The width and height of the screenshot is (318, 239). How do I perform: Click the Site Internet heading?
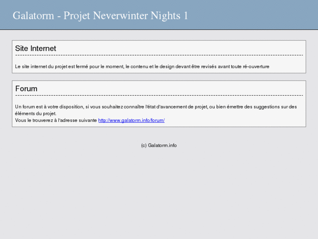coord(35,48)
